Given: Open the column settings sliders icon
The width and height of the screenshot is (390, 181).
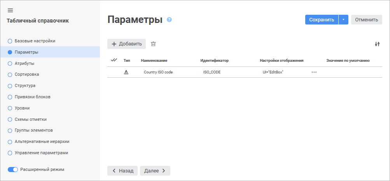Looking at the screenshot, I should click(x=377, y=44).
